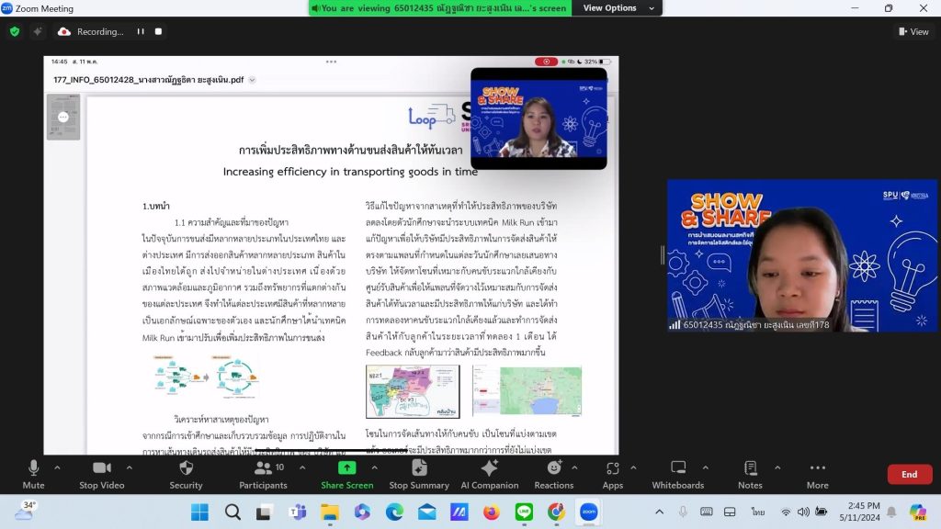Open the clock showing 2:45 PM
This screenshot has width=941, height=529.
tap(860, 512)
